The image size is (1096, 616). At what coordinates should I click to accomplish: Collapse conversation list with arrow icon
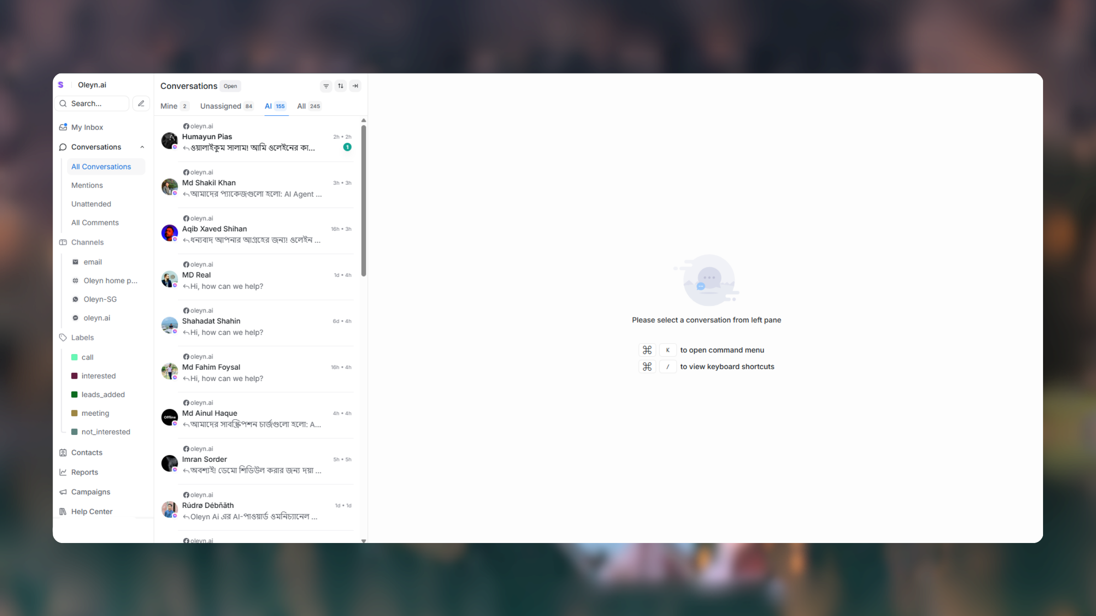pyautogui.click(x=355, y=86)
